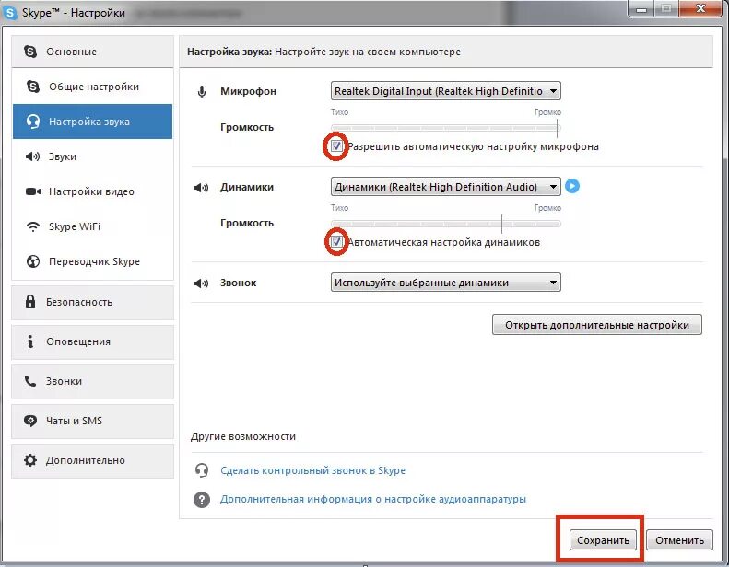This screenshot has width=729, height=567.
Task: Toggle Автоматическая настройка динамиков checkbox
Action: [336, 242]
